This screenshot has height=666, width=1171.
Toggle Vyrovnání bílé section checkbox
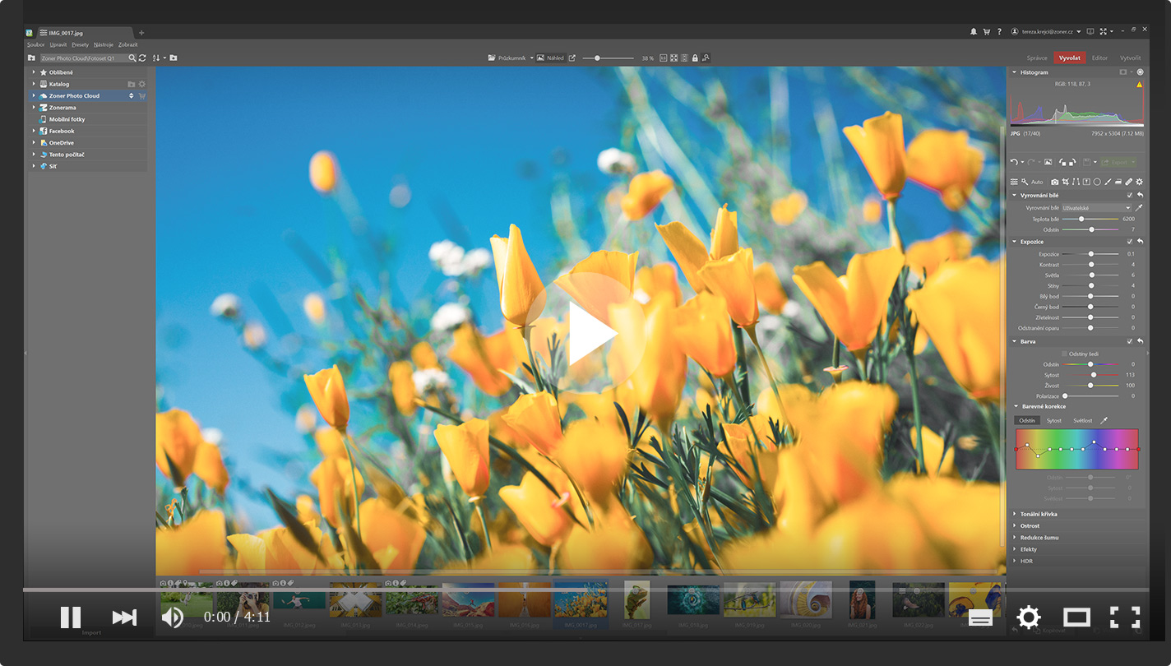[1130, 196]
